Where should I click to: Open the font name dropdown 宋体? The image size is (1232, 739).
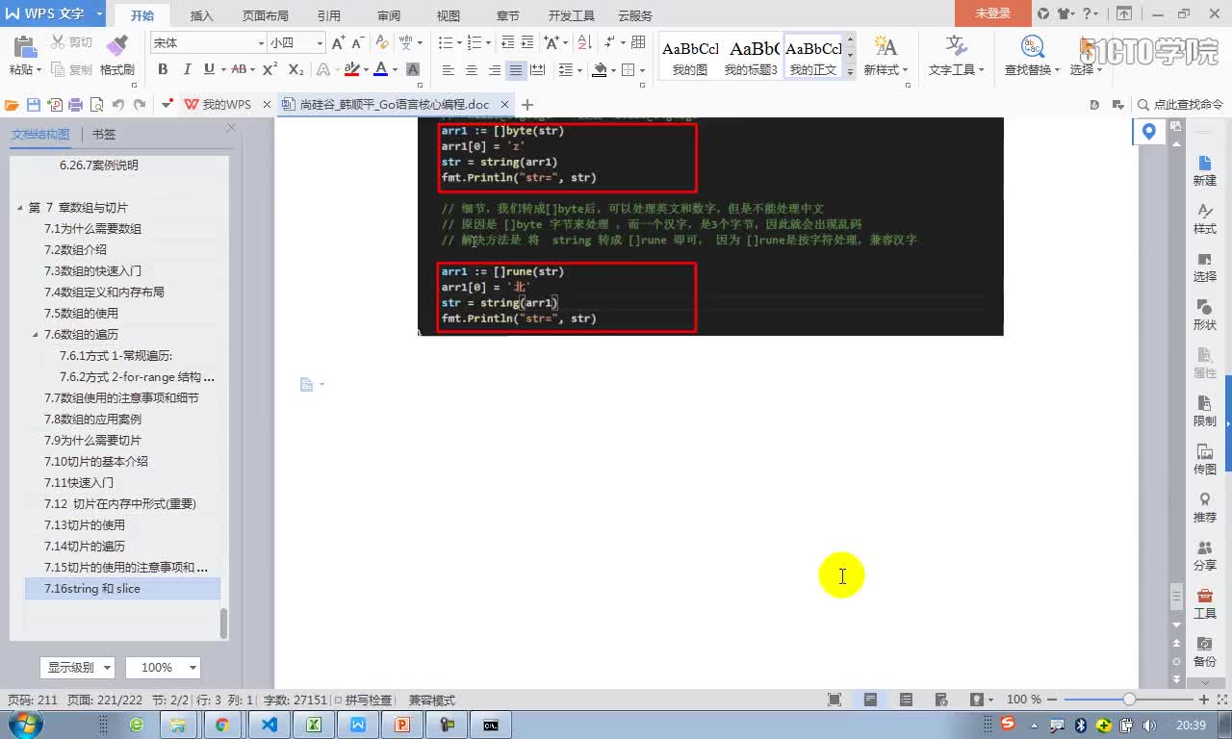[x=261, y=43]
